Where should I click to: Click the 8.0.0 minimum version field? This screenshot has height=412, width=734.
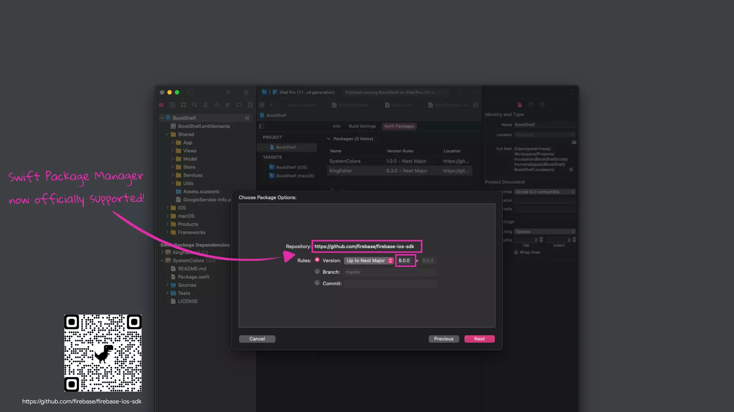tap(405, 261)
